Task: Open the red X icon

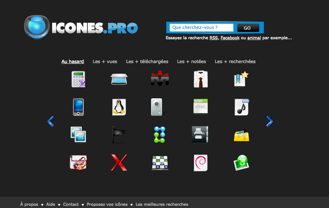Action: coord(119,163)
